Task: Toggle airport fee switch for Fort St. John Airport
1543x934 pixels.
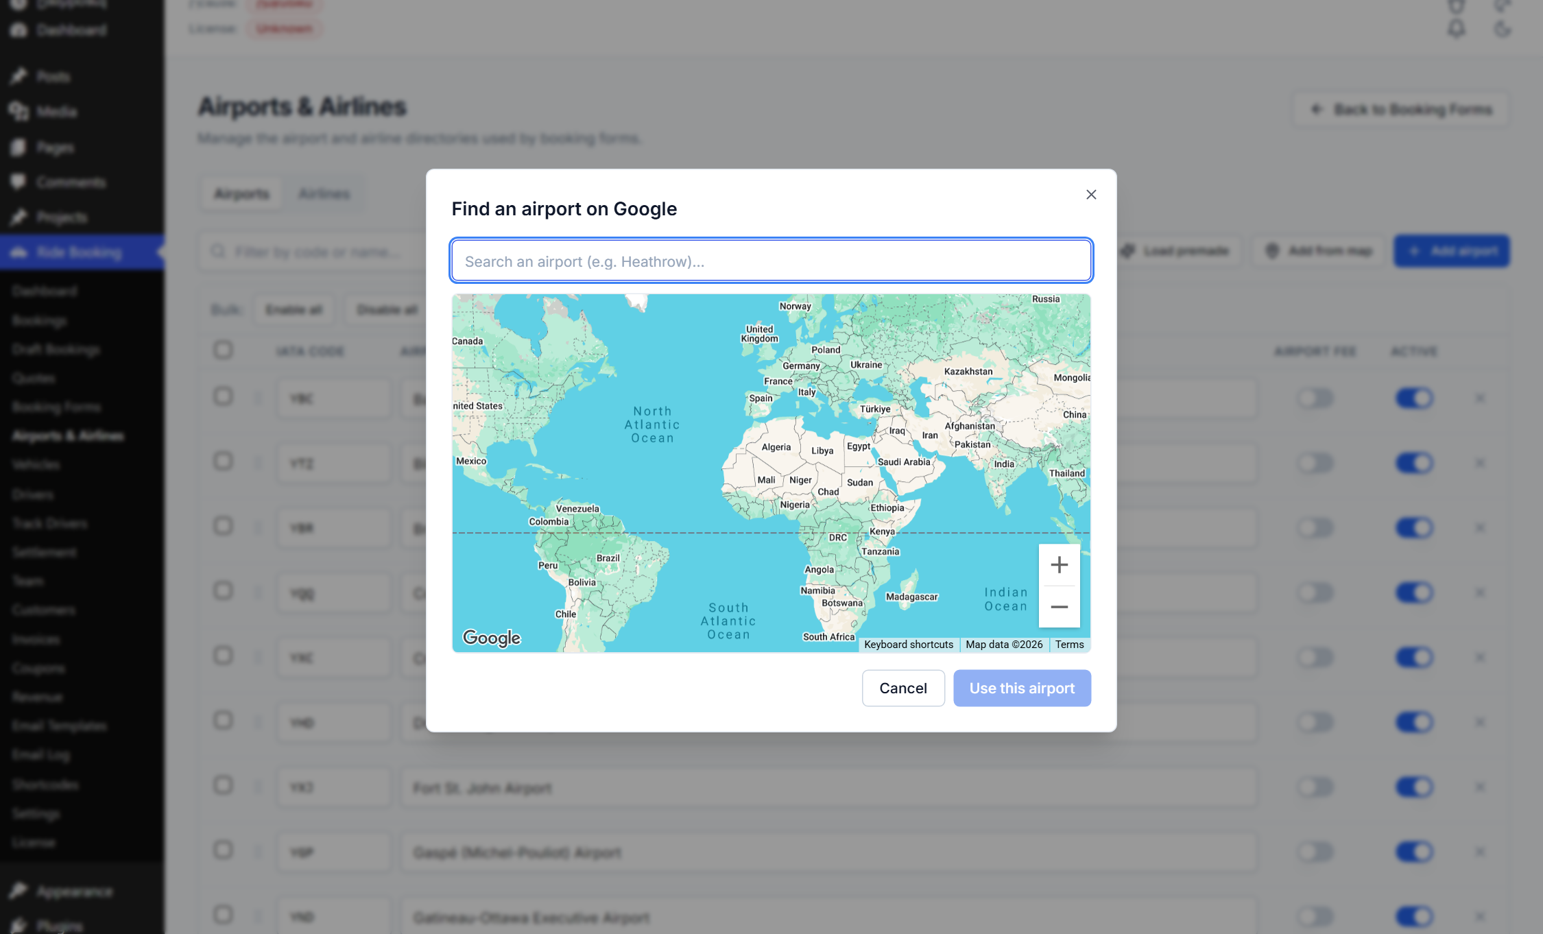Action: (x=1315, y=787)
